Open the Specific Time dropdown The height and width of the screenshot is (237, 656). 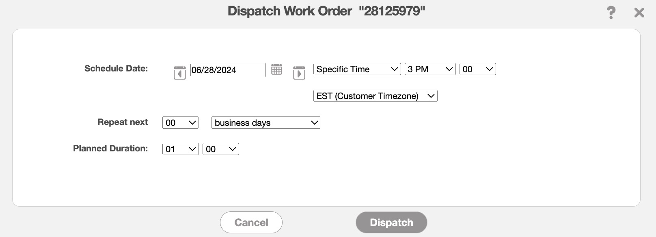[x=357, y=69]
